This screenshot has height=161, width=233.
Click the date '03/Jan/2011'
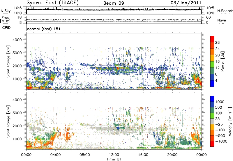click(186, 3)
